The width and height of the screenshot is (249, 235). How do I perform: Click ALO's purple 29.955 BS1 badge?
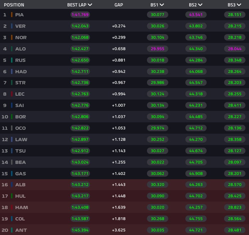click(x=157, y=49)
